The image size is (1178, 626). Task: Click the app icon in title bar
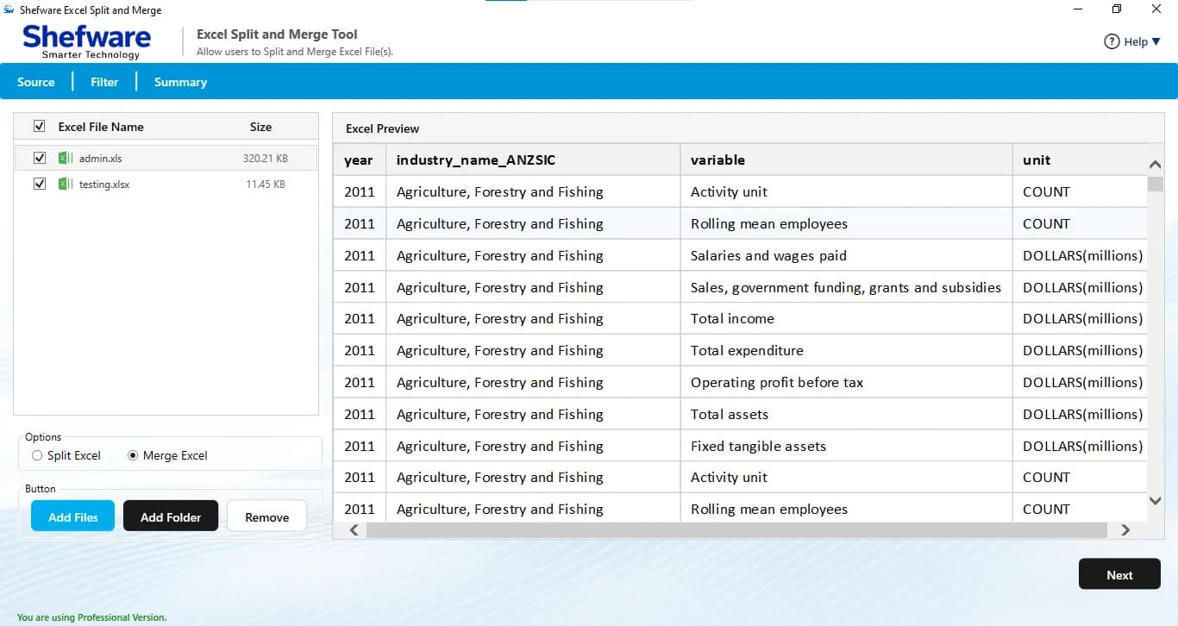pyautogui.click(x=9, y=10)
